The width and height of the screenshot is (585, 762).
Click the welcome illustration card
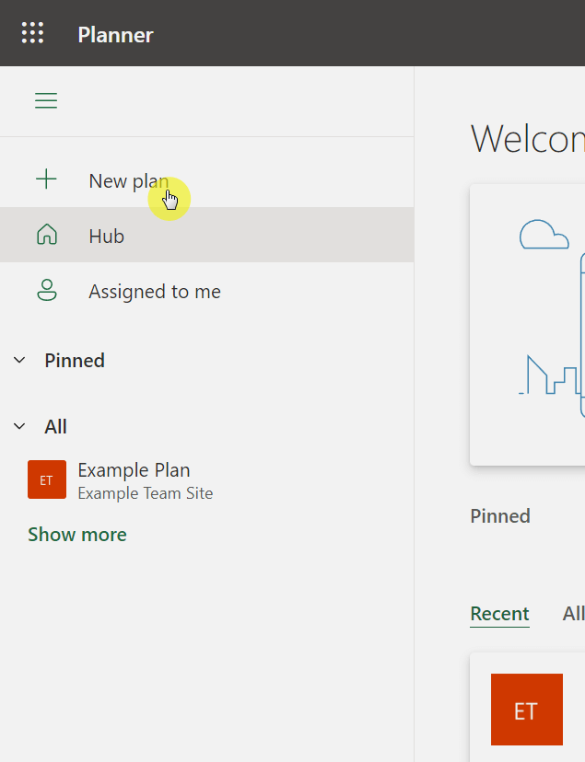tap(528, 325)
